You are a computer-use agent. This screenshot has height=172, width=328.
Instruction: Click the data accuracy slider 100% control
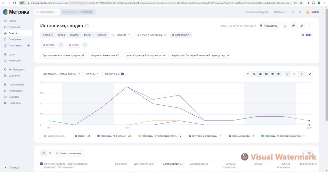[307, 35]
